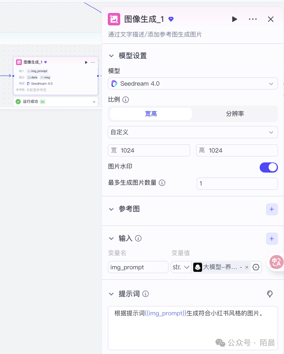Click the green success check icon
284x354 pixels.
click(18, 102)
